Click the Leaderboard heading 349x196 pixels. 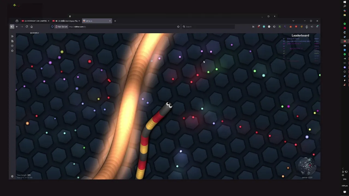coord(300,35)
